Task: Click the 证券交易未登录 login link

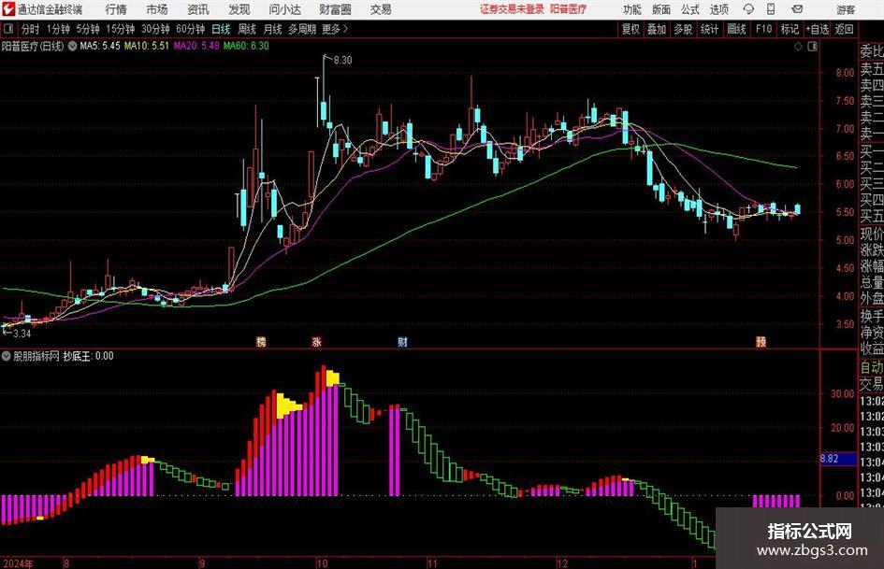Action: click(512, 9)
